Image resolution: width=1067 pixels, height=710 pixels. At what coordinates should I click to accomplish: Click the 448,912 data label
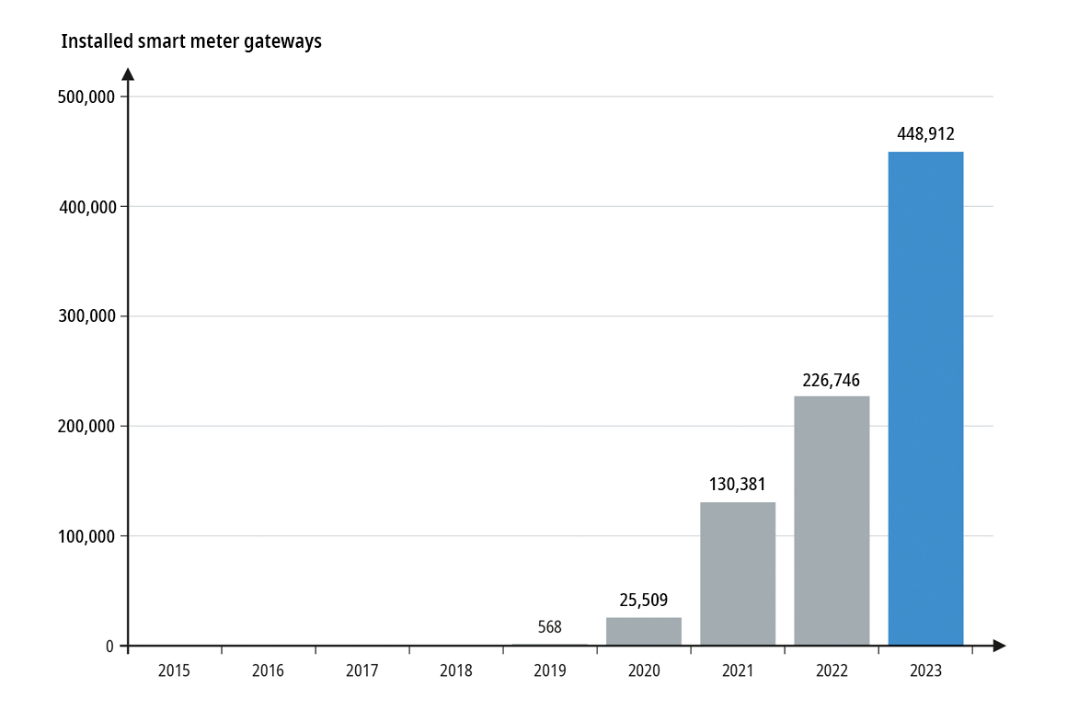click(925, 134)
